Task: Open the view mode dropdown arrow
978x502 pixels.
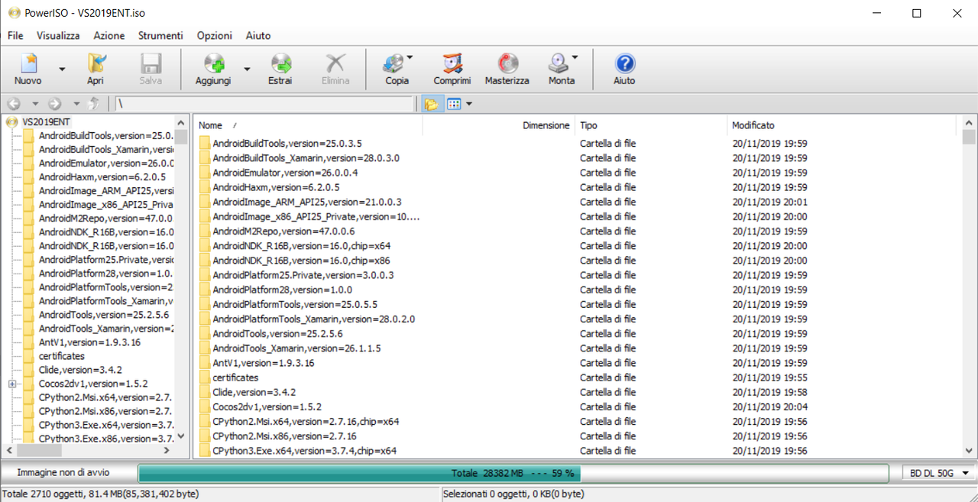Action: (469, 104)
